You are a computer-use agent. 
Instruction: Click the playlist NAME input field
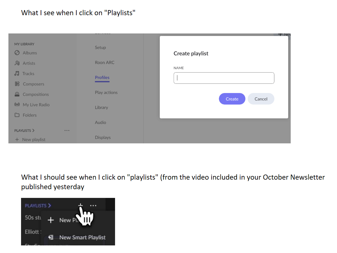pyautogui.click(x=224, y=78)
